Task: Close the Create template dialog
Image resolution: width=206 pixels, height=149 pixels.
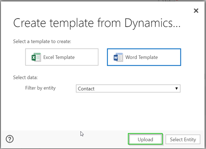Action: [196, 11]
